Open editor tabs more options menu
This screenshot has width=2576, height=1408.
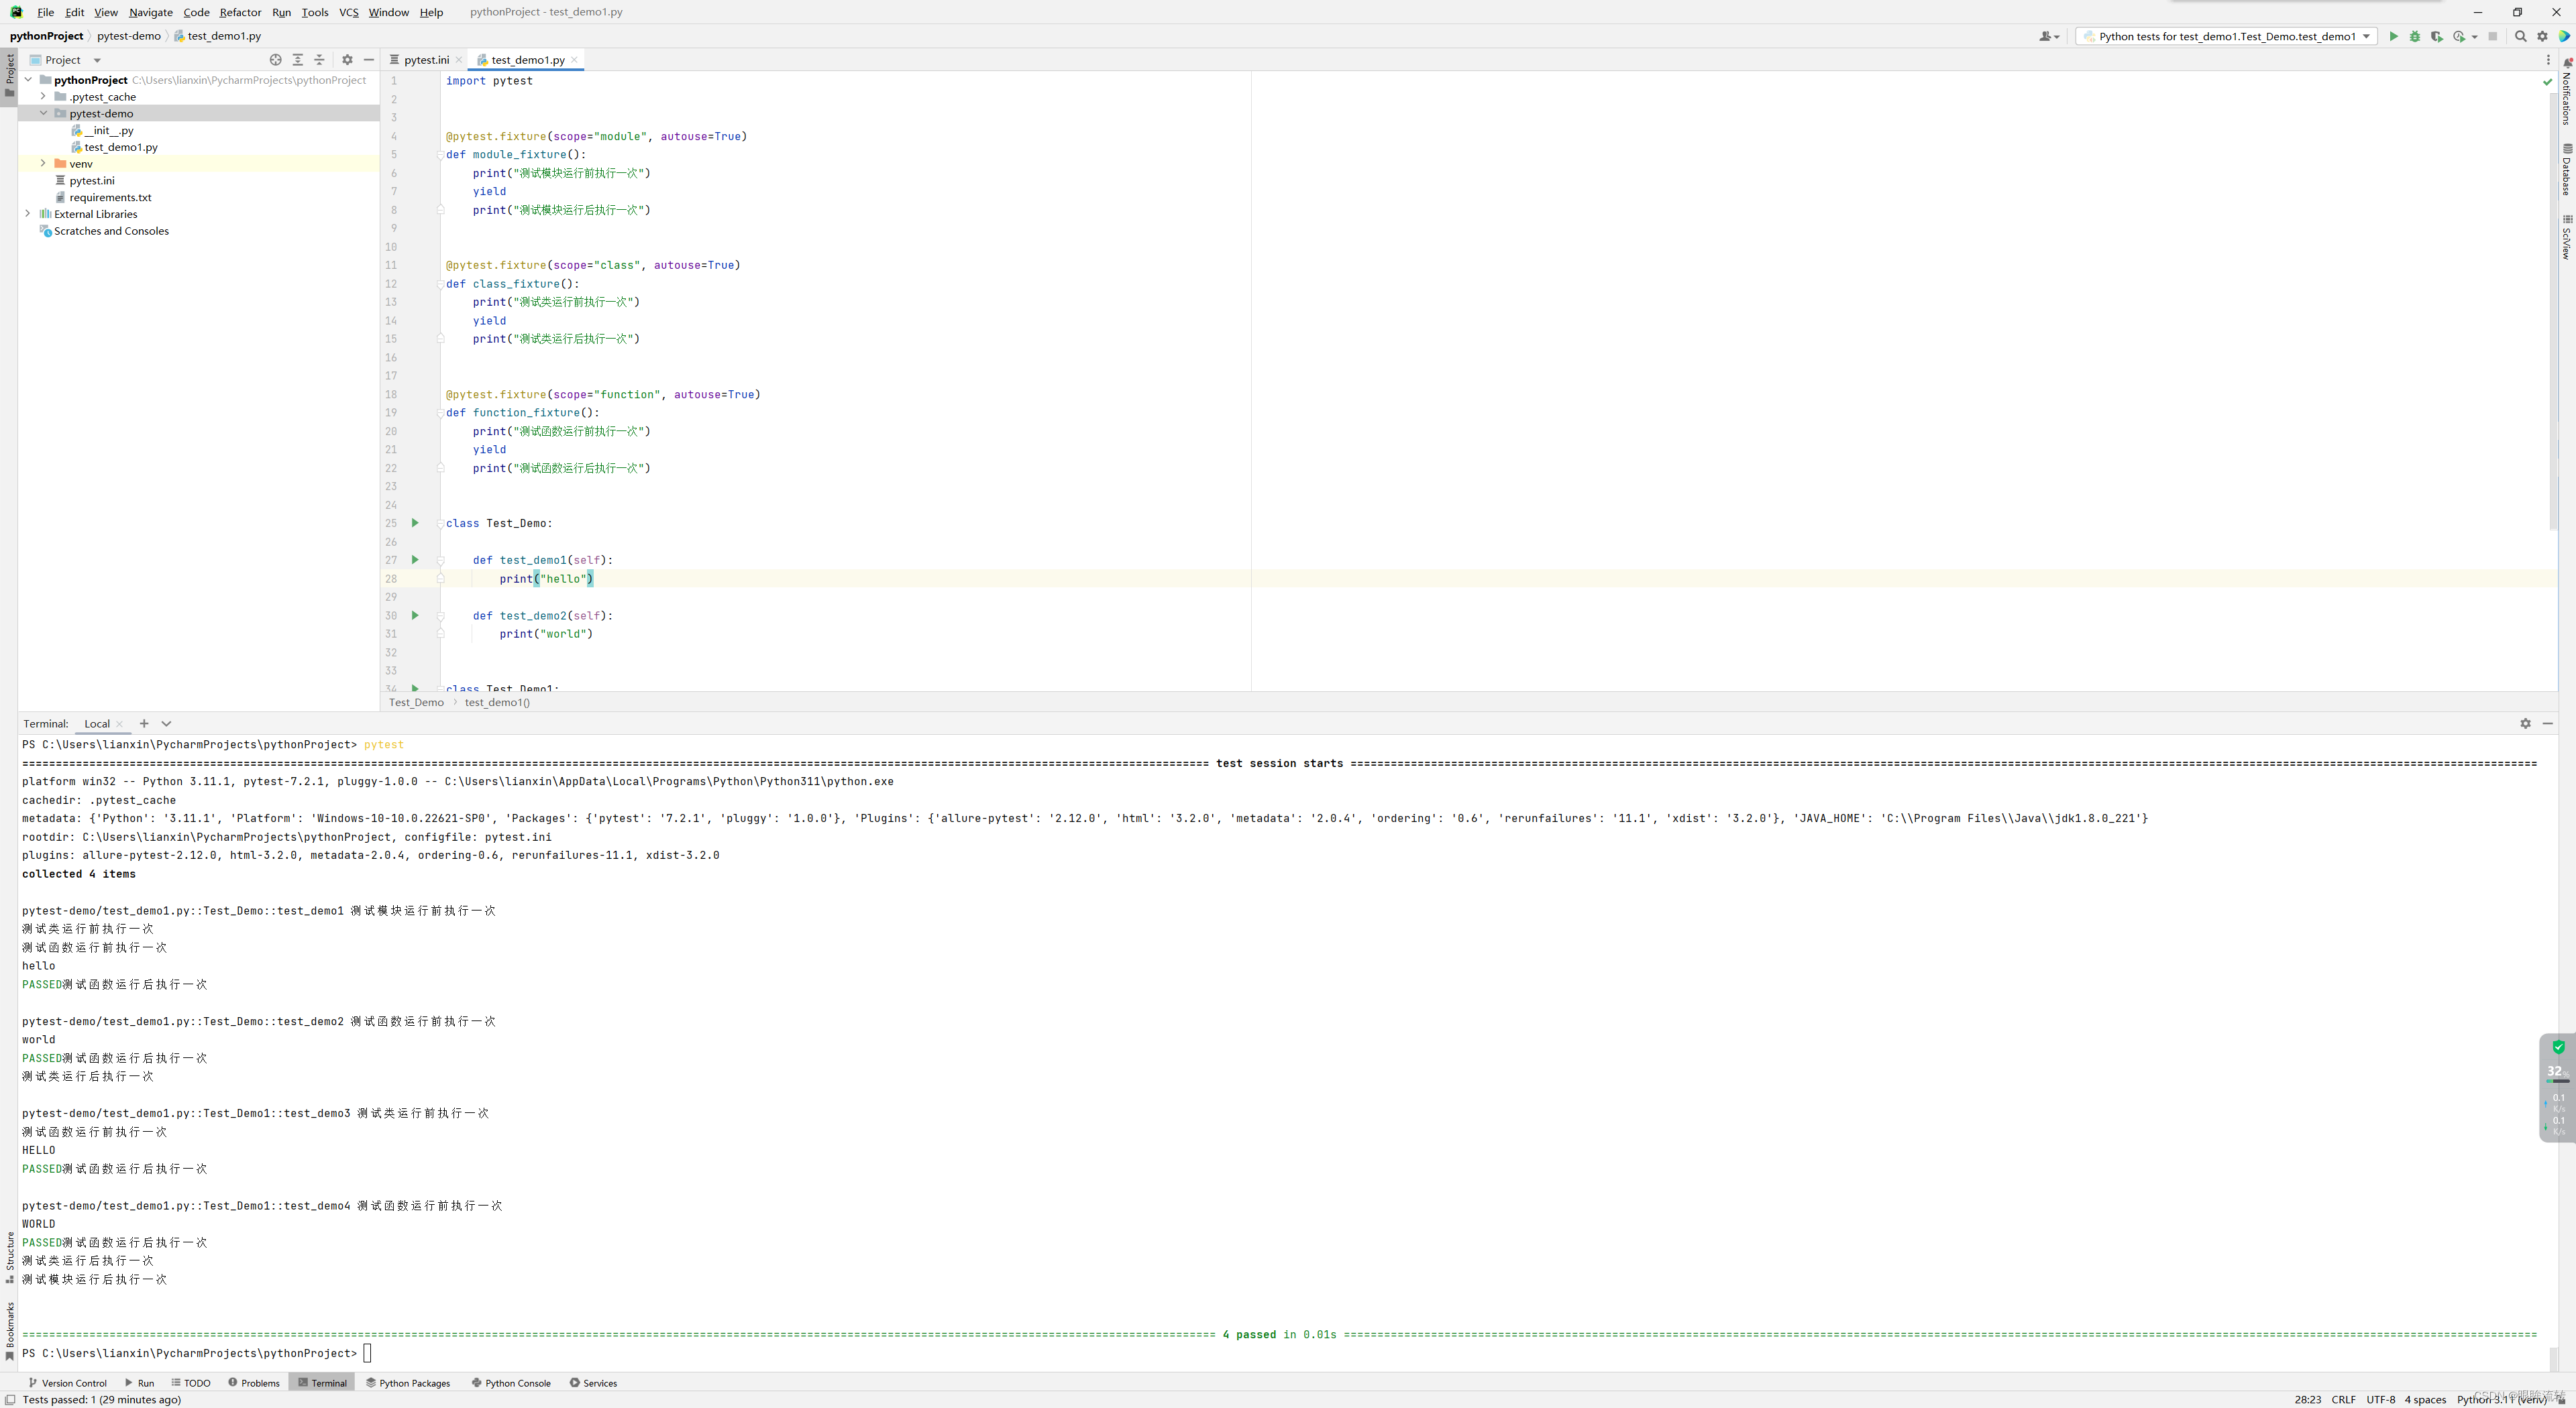(x=2548, y=60)
